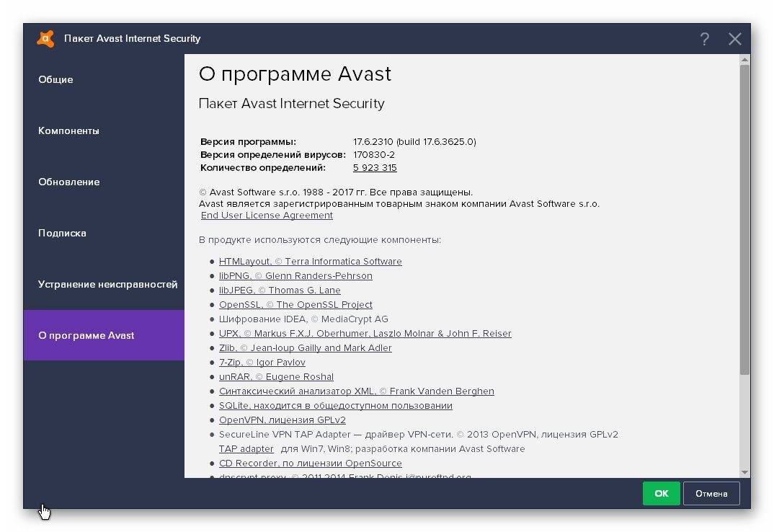Confirm with the green OK button
The image size is (774, 532).
661,493
